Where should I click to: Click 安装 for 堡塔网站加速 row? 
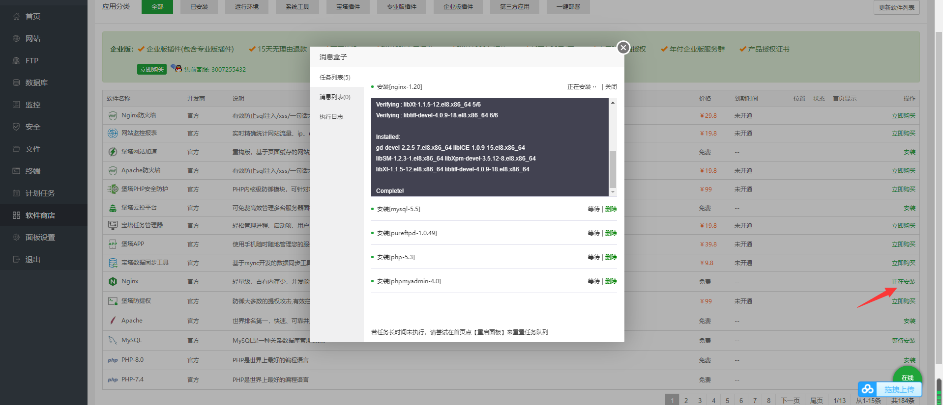point(910,152)
